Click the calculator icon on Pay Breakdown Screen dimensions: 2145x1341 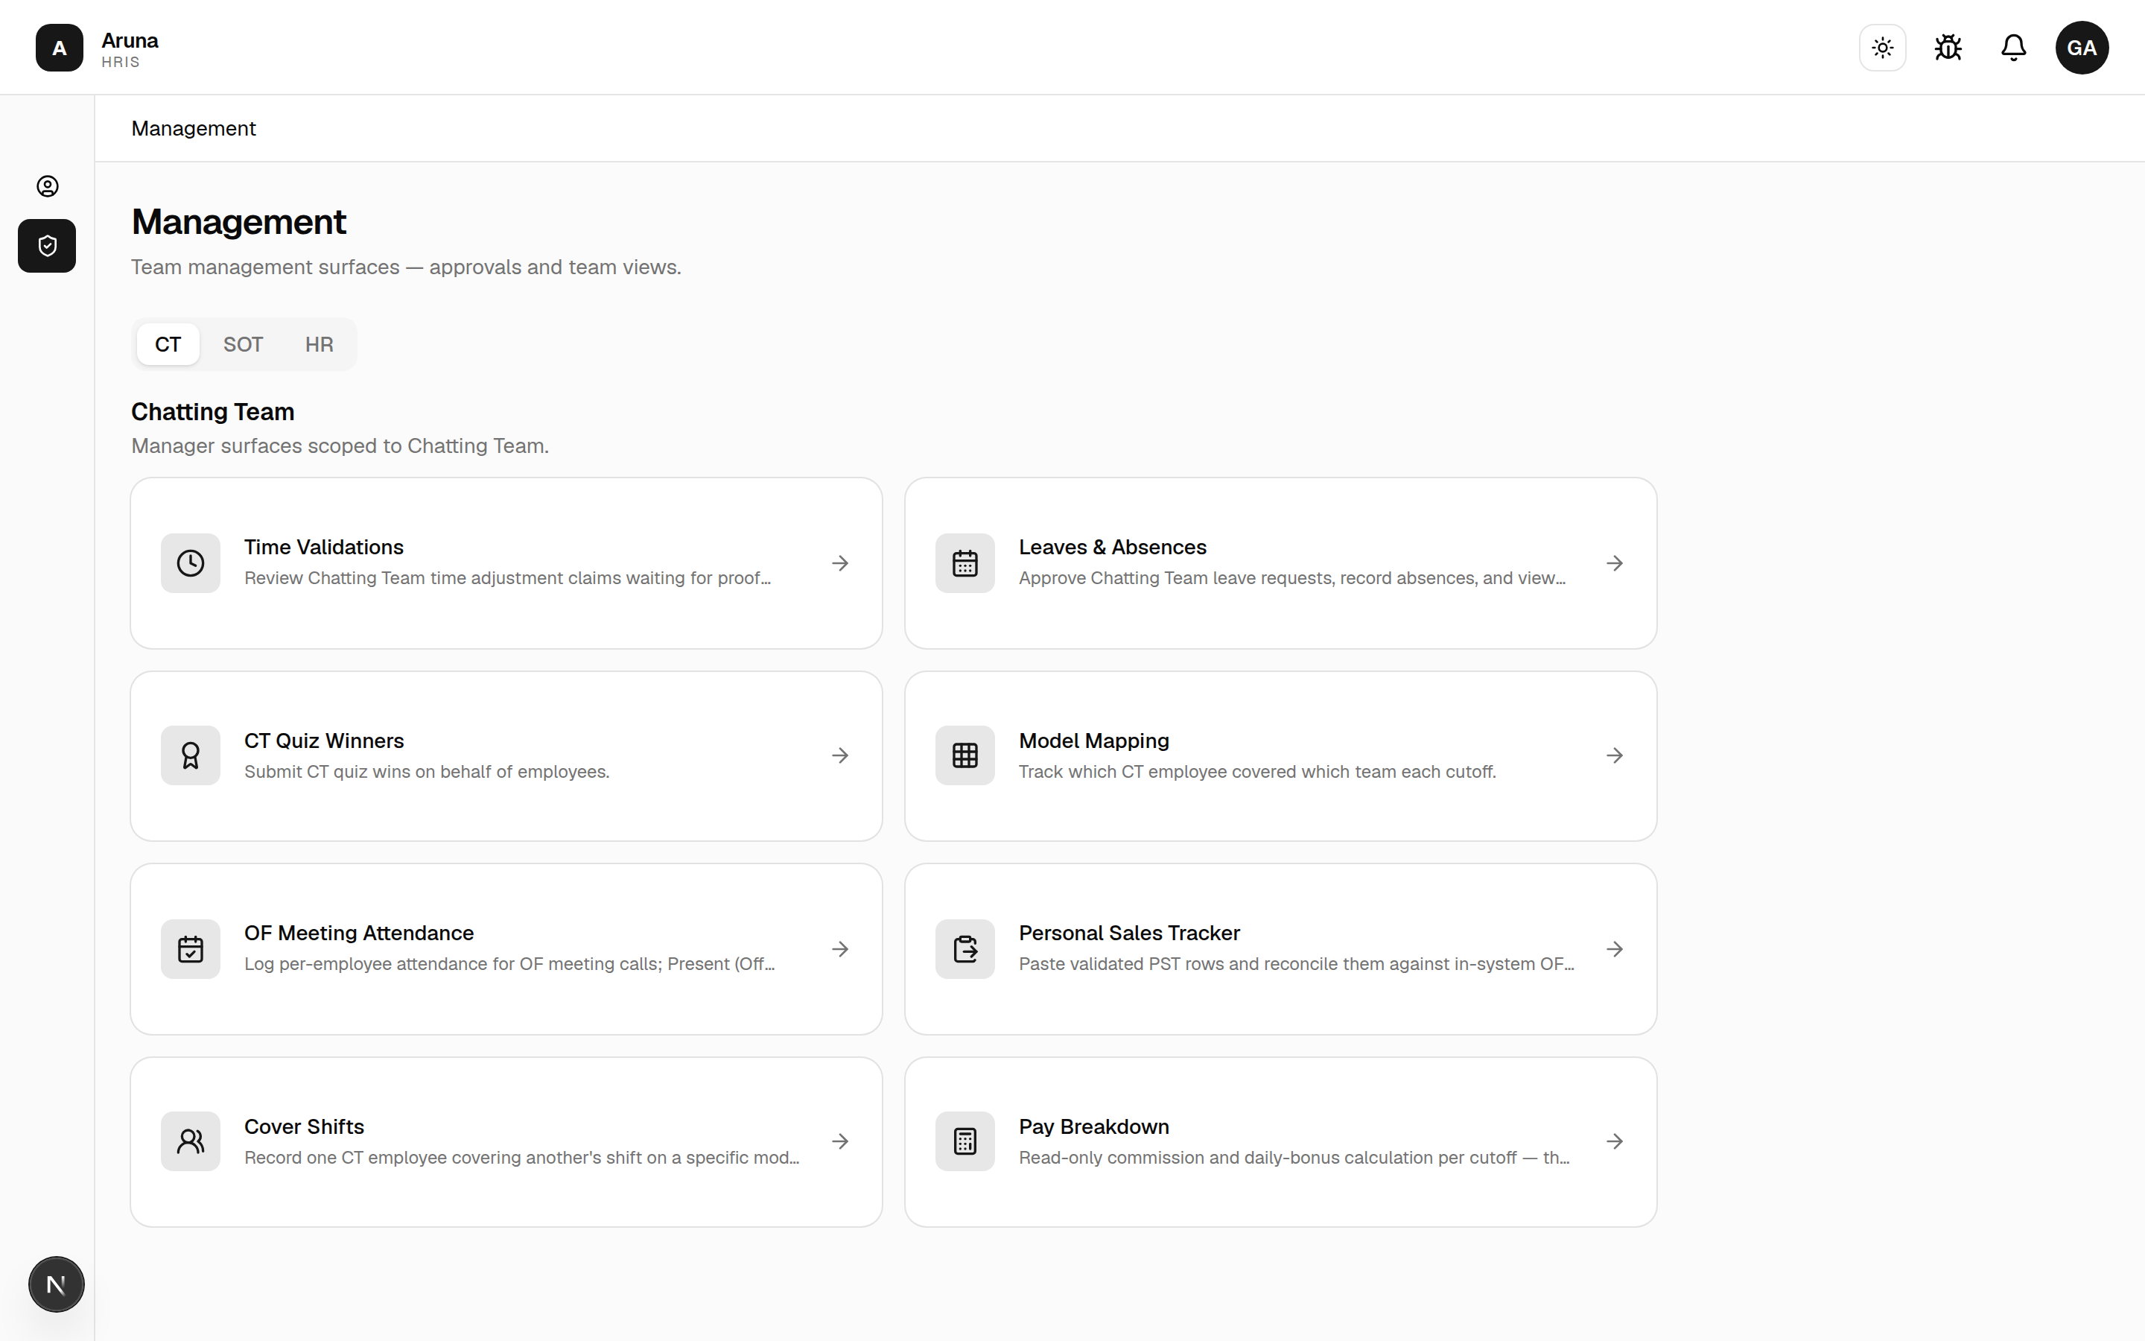click(965, 1141)
